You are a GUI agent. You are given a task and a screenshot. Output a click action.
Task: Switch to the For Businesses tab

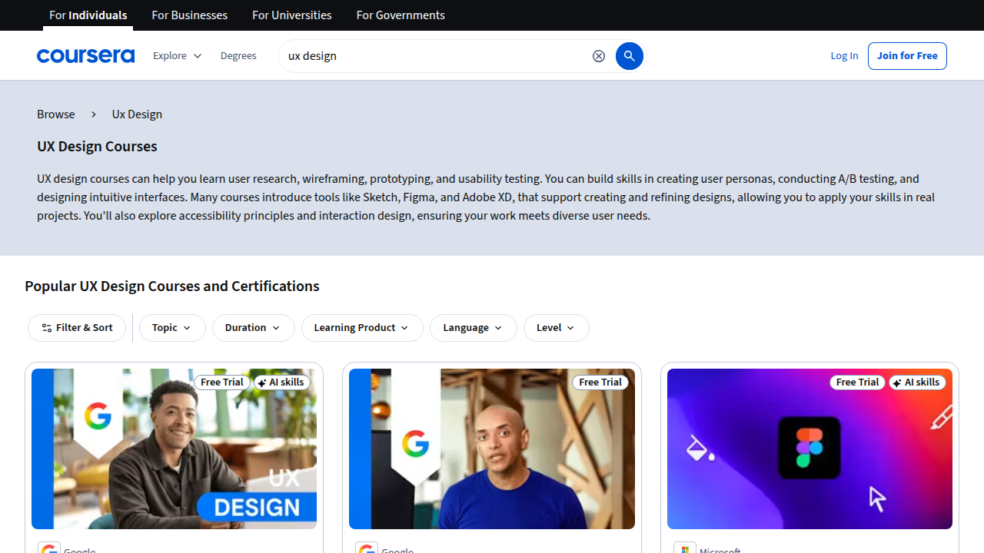point(190,15)
